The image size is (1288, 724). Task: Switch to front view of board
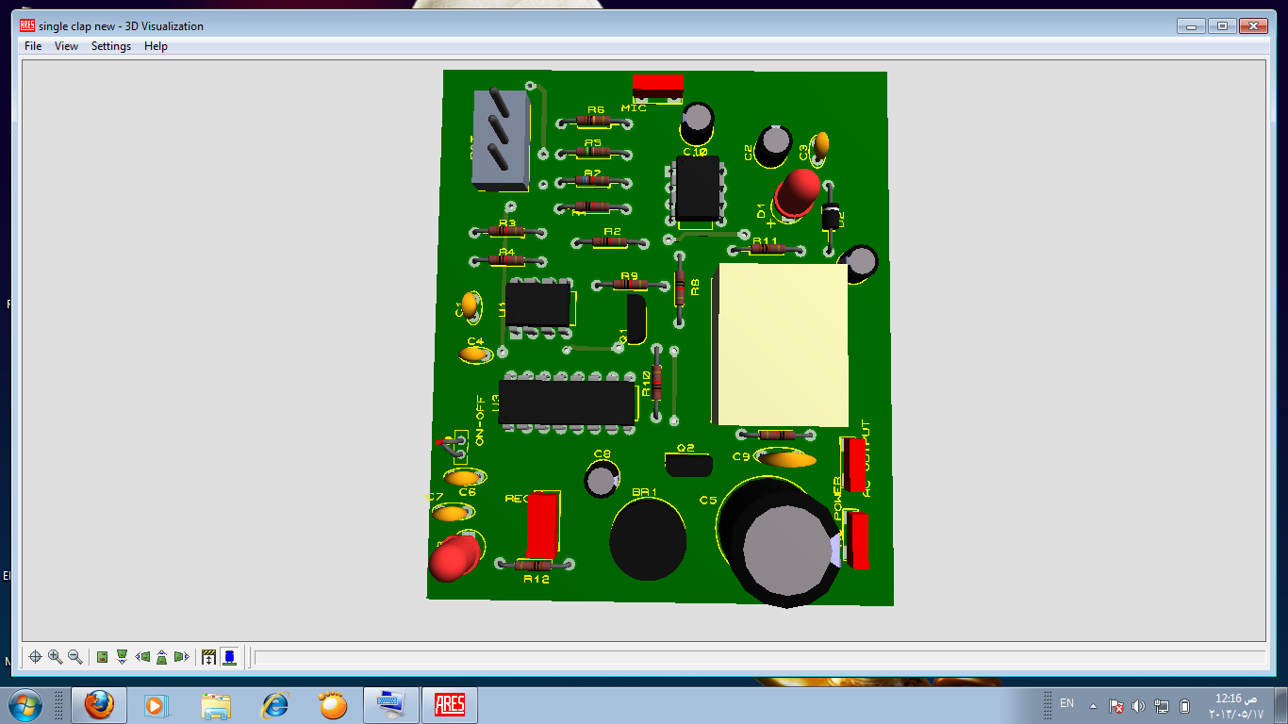(x=122, y=657)
